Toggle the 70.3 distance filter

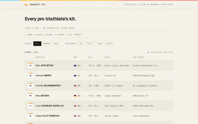(x=89, y=44)
